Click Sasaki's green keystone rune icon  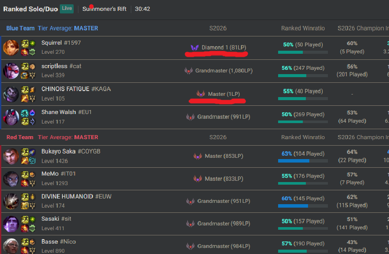(x=32, y=220)
